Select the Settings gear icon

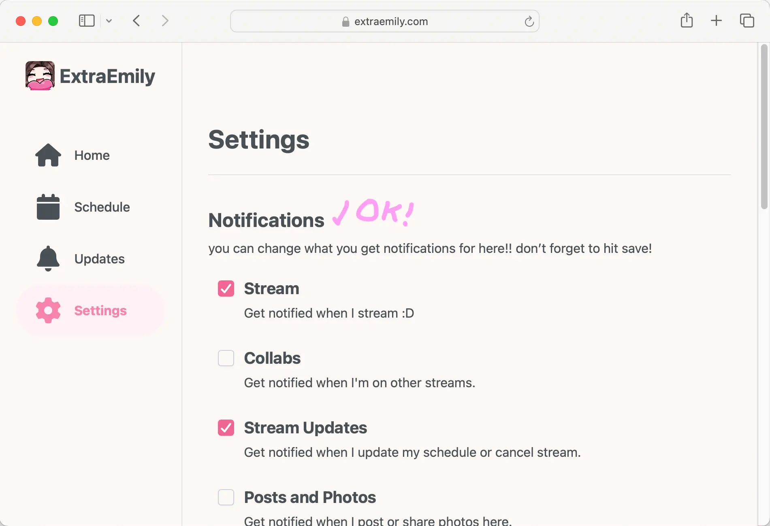point(48,310)
